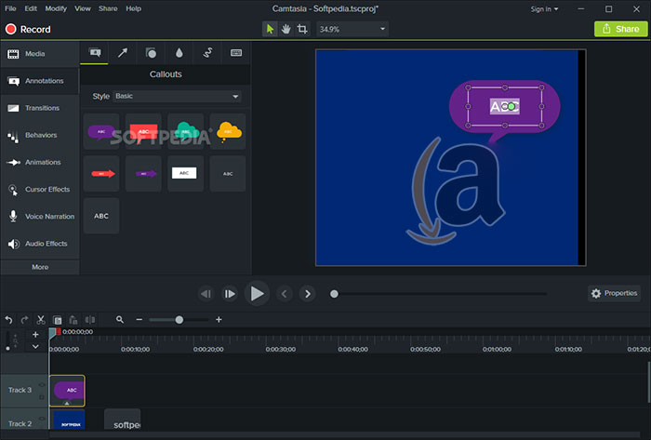Open the Modify menu
This screenshot has height=440, width=651.
(56, 8)
